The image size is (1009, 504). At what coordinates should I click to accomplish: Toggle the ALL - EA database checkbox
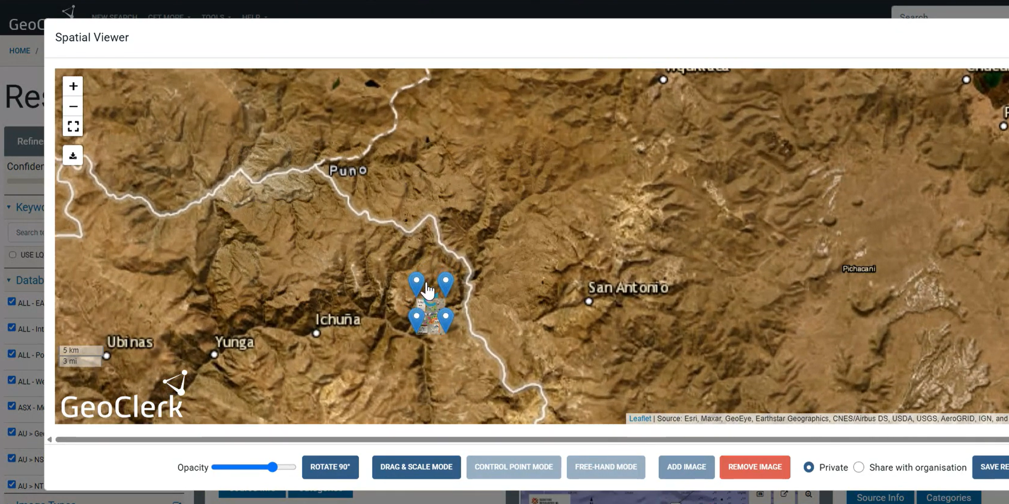12,302
